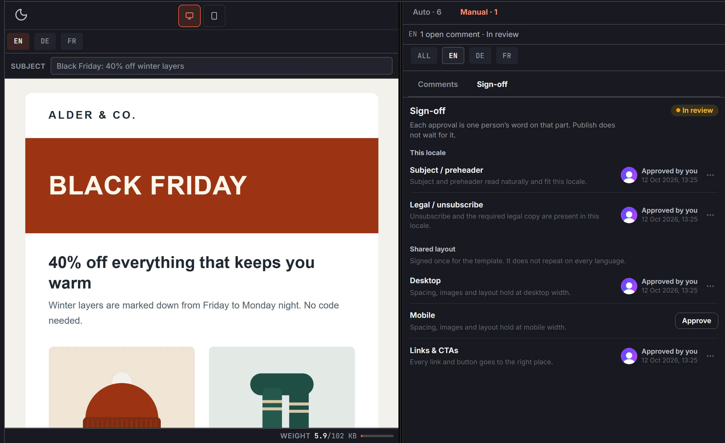
Task: Open the Manual · 1 checks tab
Action: click(x=479, y=12)
